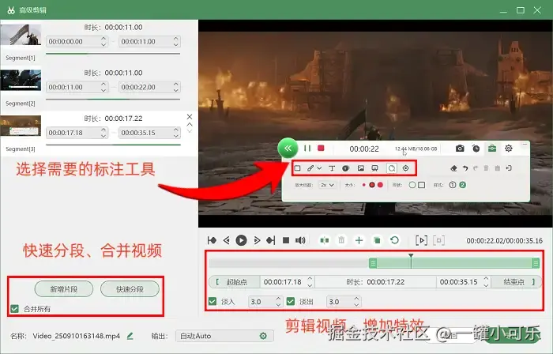Decrease the Segment[2] start time 00:00:11.00
553x354 pixels.
tap(103, 90)
